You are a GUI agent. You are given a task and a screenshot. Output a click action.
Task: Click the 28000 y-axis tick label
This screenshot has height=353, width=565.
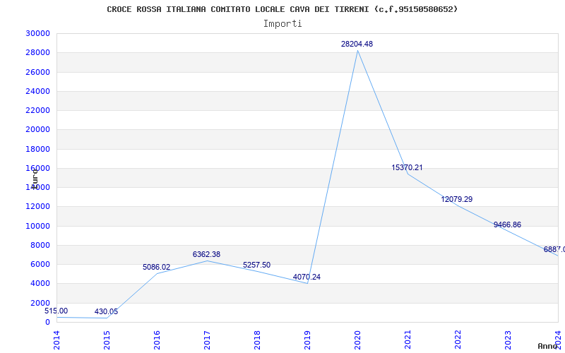click(x=37, y=52)
